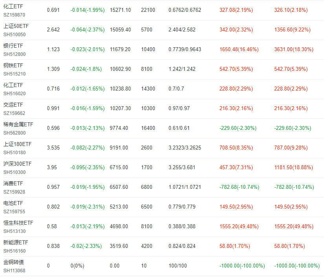Select stock code SH113068
This screenshot has width=324, height=277.
coord(14,271)
